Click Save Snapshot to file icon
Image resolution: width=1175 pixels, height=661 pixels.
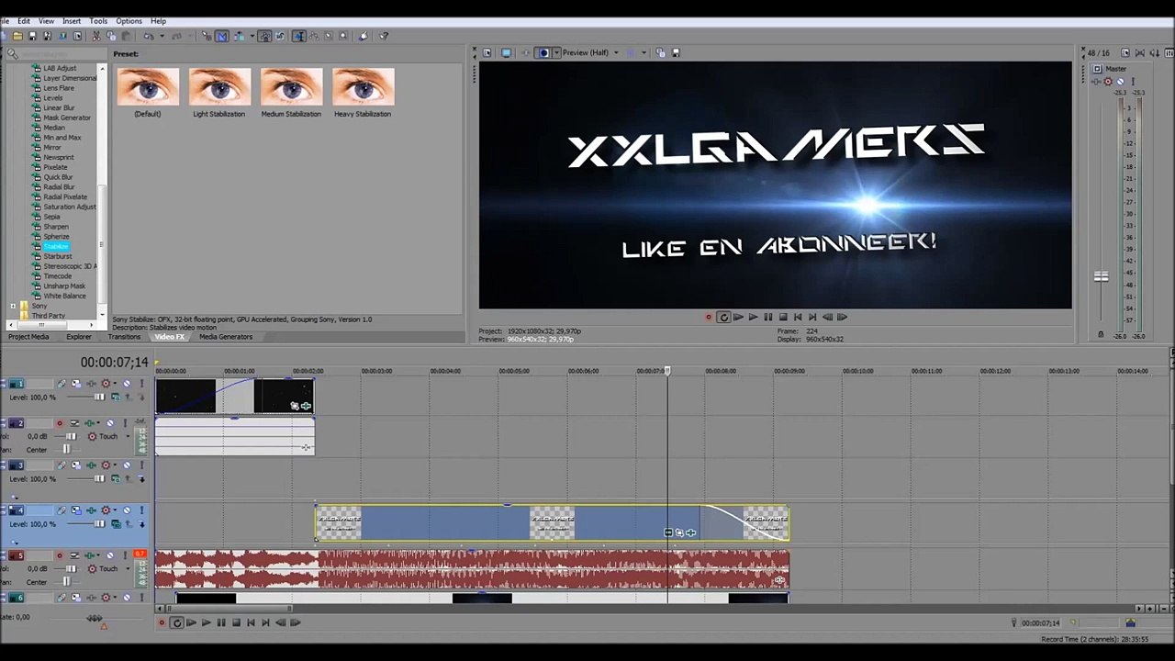pyautogui.click(x=677, y=53)
